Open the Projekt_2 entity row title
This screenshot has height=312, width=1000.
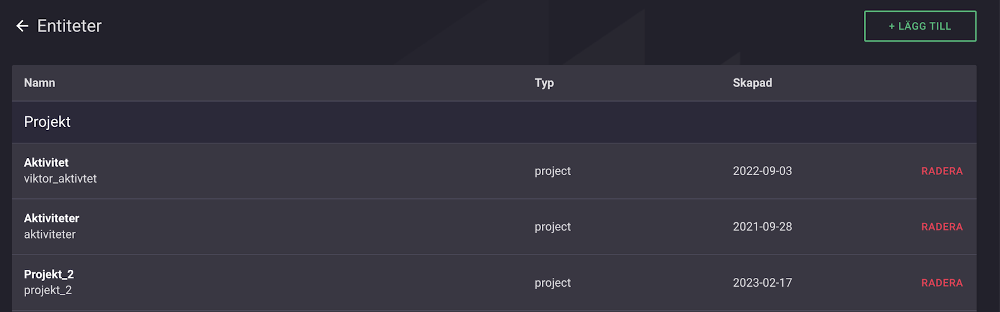coord(49,274)
